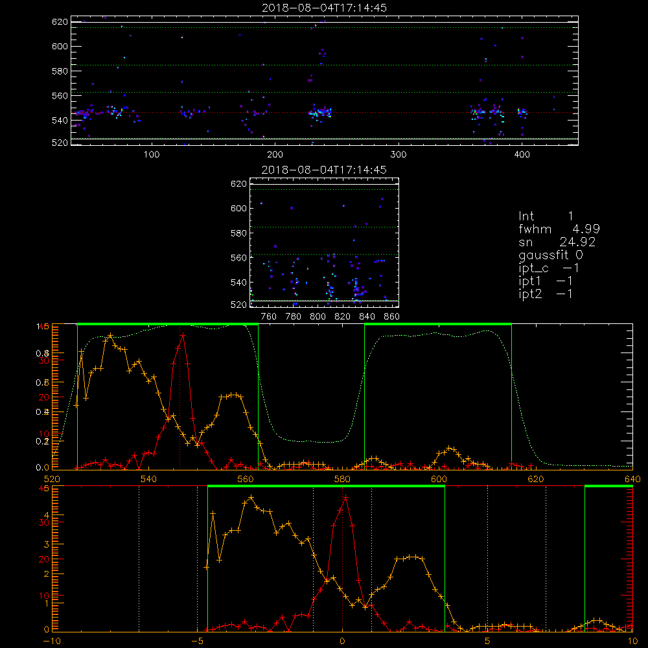Click the top plot title 2018-08-04T17:14:45
Screen dimensions: 648x648
pyautogui.click(x=325, y=8)
